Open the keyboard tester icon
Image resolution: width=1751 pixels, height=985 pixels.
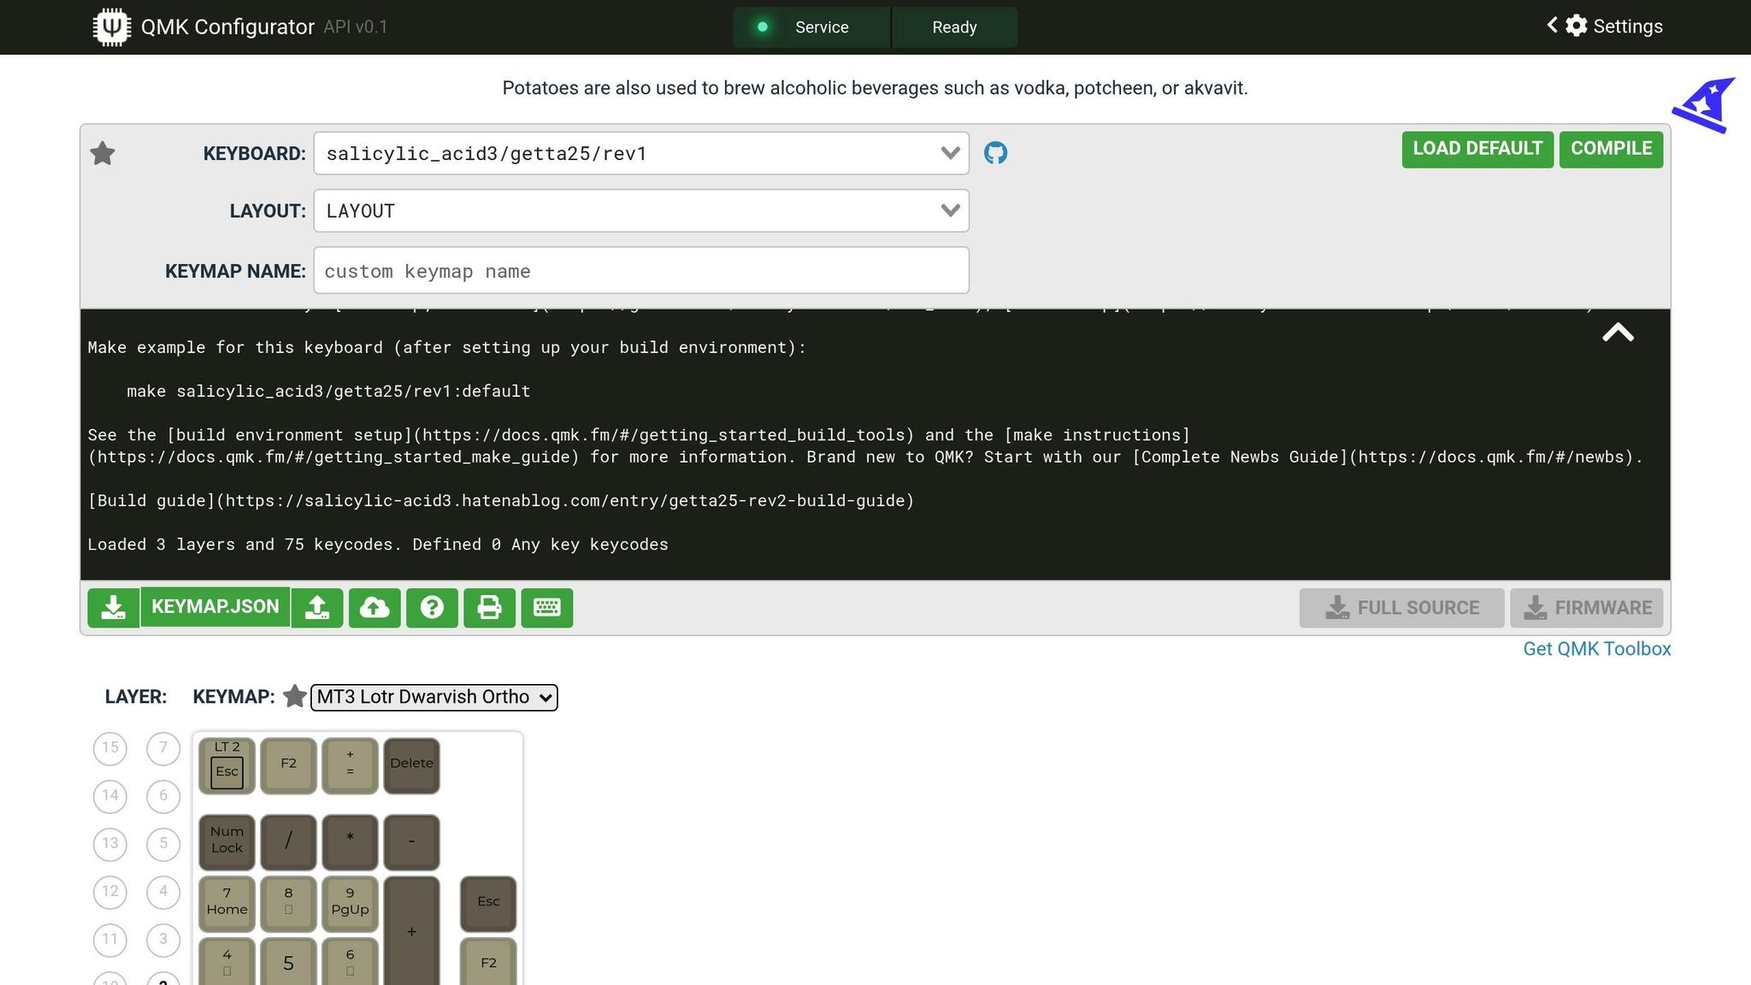click(547, 607)
